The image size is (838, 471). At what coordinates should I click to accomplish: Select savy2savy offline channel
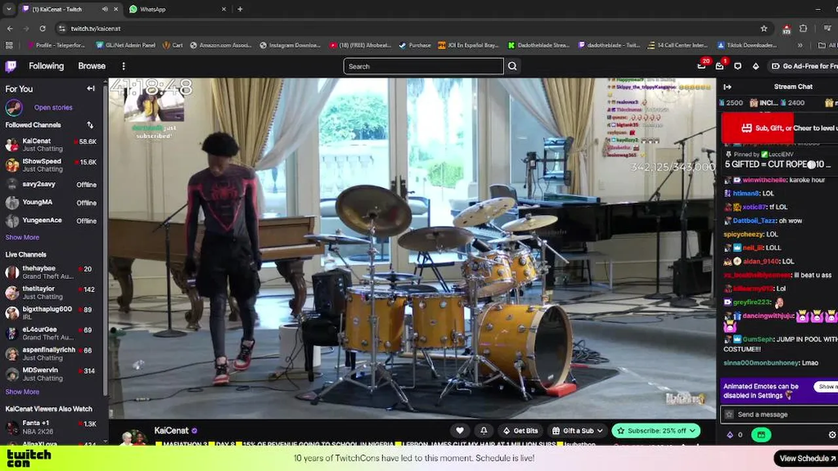point(51,184)
